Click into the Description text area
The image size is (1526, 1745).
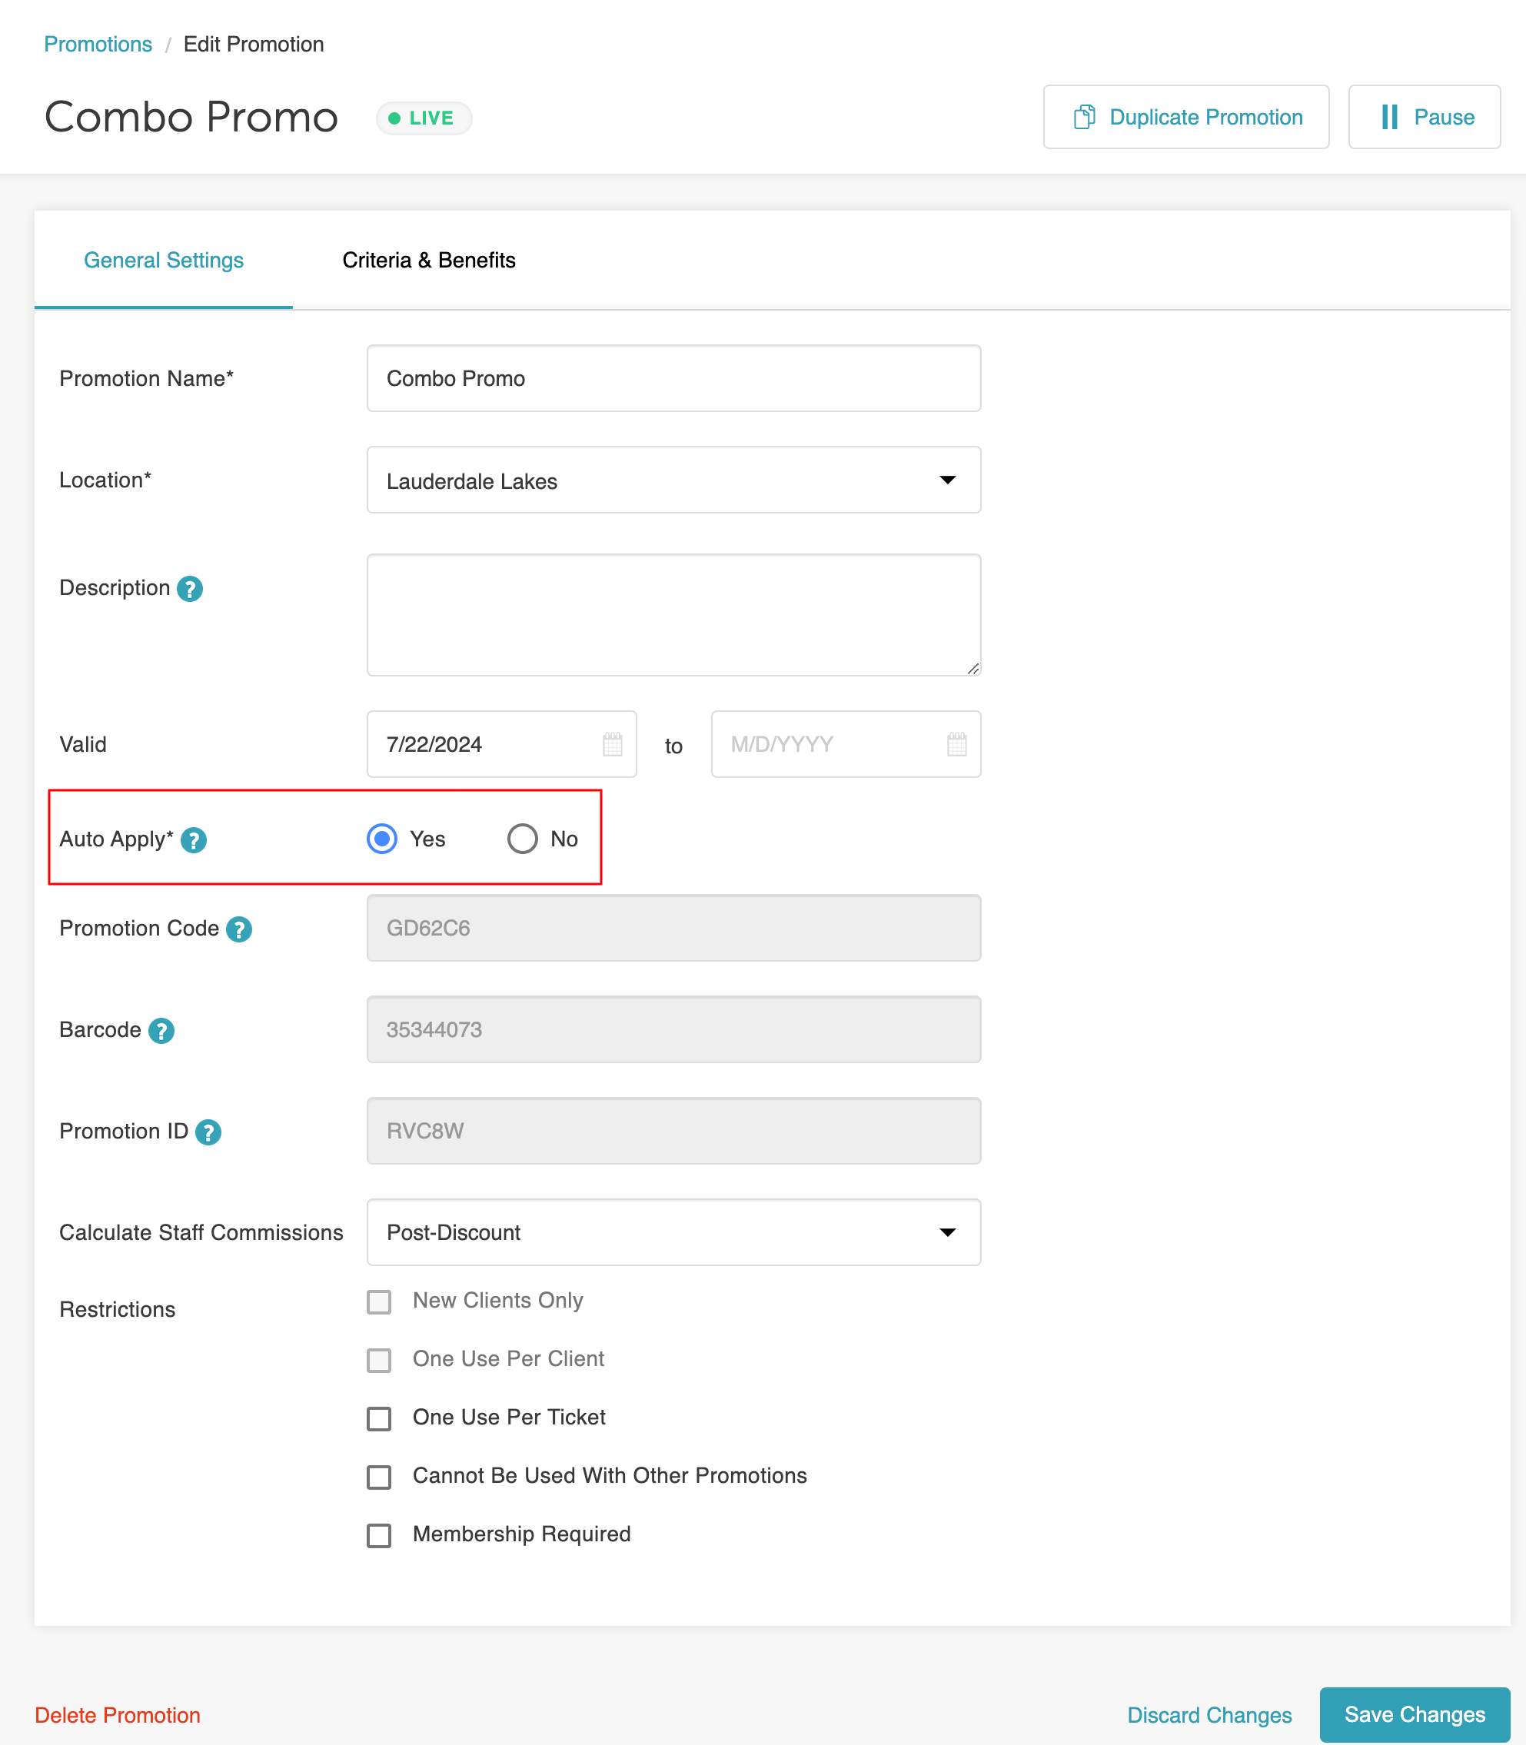pyautogui.click(x=673, y=615)
